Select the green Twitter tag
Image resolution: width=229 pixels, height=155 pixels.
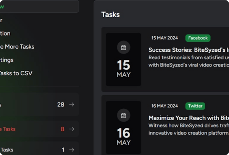tap(195, 106)
